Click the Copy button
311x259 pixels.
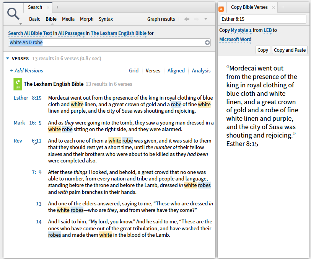(x=262, y=50)
